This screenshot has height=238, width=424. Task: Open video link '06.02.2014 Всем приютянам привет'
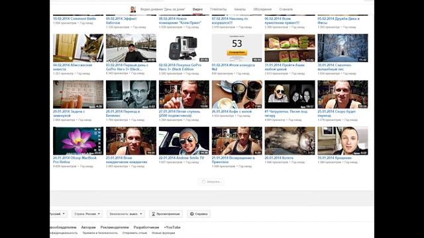[x=282, y=20]
